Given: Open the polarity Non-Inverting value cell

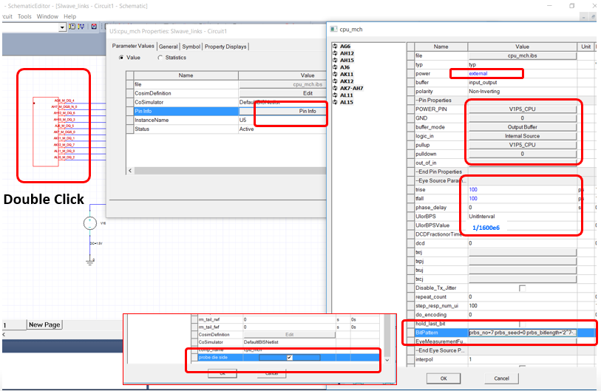Looking at the screenshot, I should pos(522,92).
